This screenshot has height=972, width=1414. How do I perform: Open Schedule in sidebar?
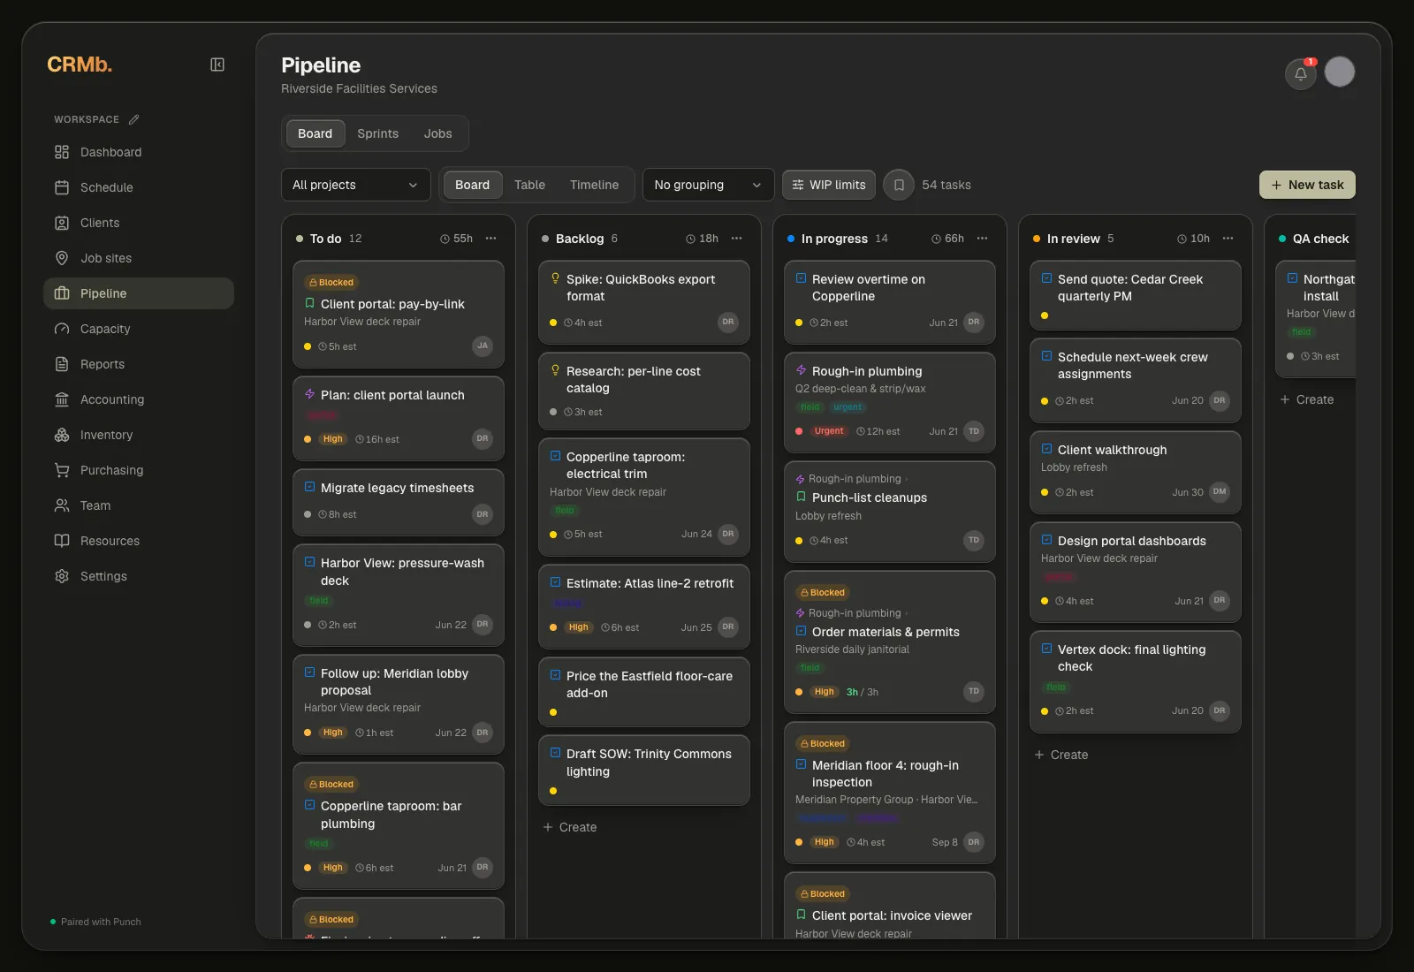(139, 187)
